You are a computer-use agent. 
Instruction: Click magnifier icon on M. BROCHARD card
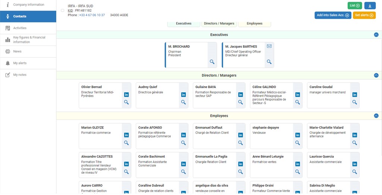212,62
